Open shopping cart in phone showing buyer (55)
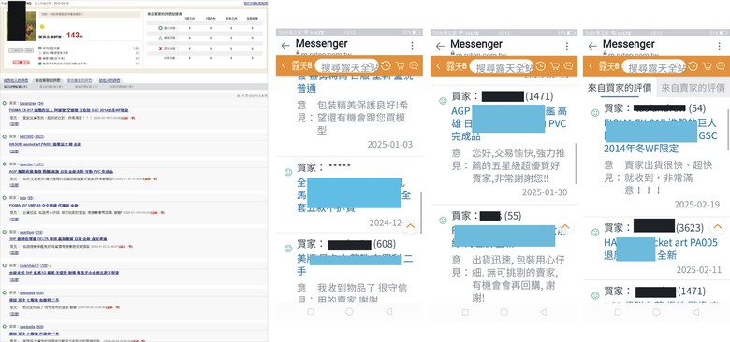The image size is (730, 342). (x=555, y=66)
